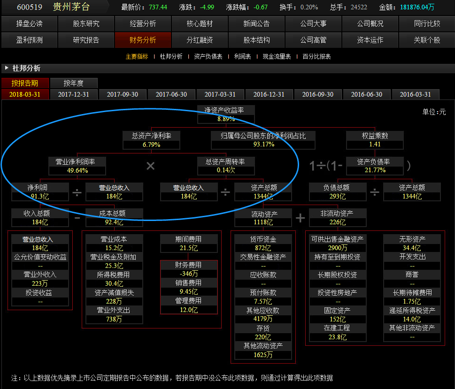455x389 pixels.
Task: Click the 货币资金 872亿 entry
Action: (x=263, y=244)
